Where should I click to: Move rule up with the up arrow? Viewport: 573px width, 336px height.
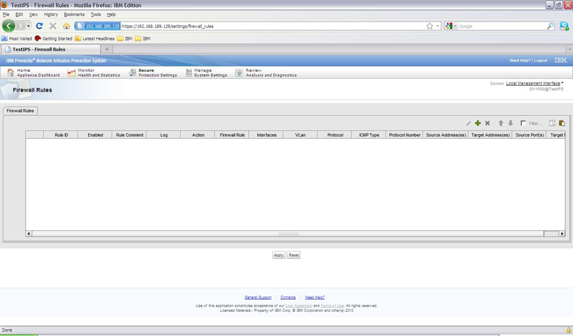click(x=501, y=123)
